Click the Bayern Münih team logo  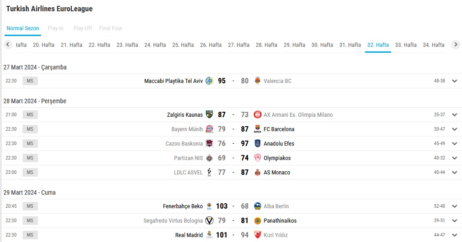click(x=209, y=129)
